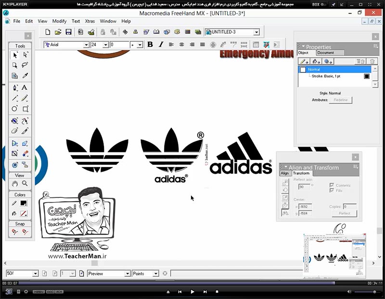The width and height of the screenshot is (385, 299).
Task: Activate the Text tool
Action: [25, 88]
